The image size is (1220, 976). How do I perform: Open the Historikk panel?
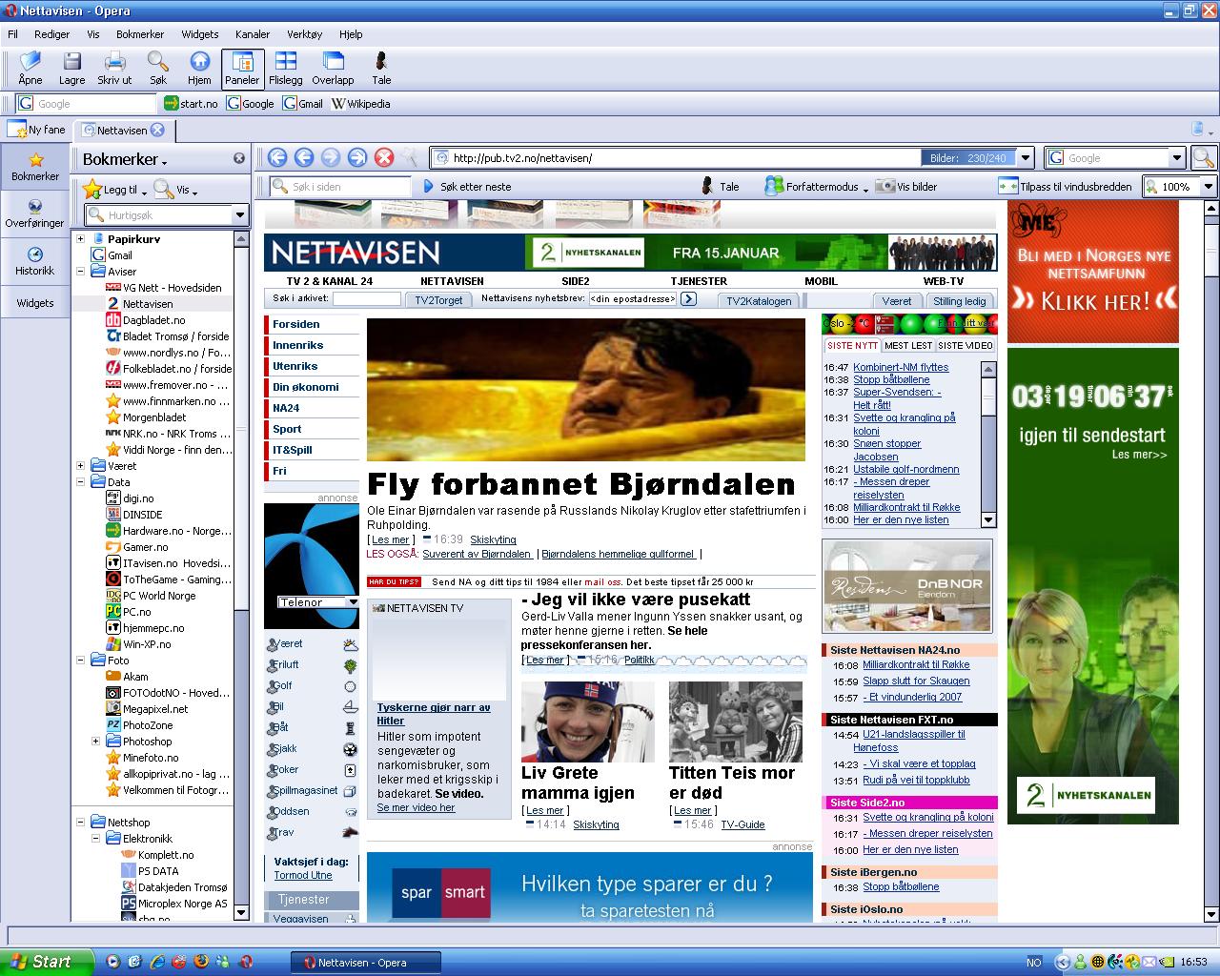pos(35,261)
